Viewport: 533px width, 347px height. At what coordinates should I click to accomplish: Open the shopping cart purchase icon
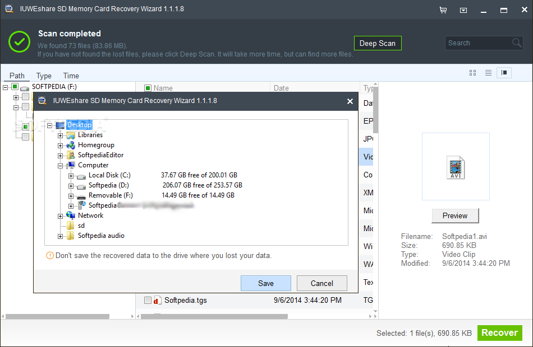point(443,10)
